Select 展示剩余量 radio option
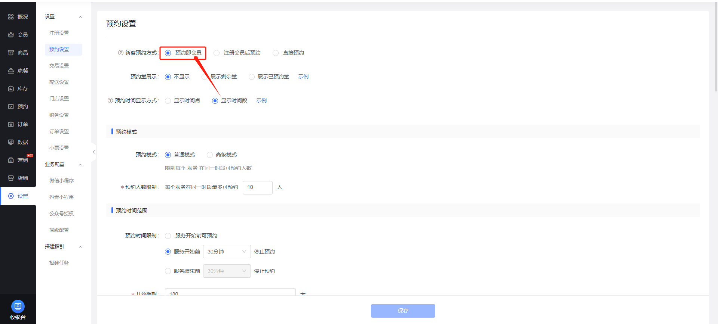 [205, 77]
